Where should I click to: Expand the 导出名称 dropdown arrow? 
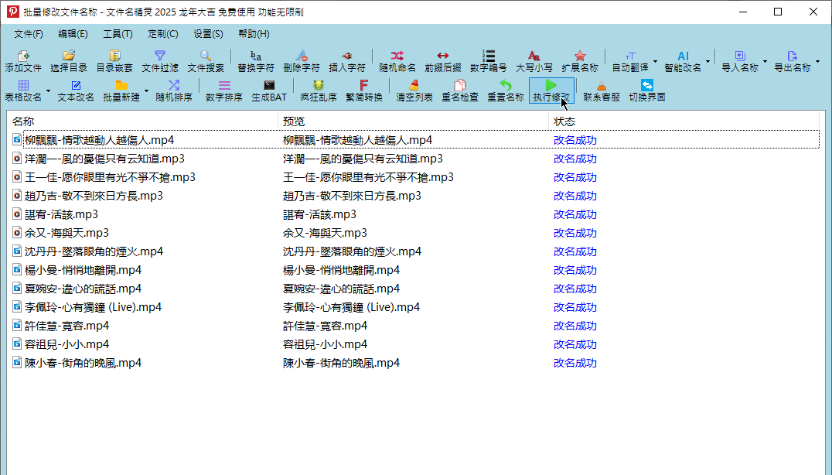tap(817, 62)
